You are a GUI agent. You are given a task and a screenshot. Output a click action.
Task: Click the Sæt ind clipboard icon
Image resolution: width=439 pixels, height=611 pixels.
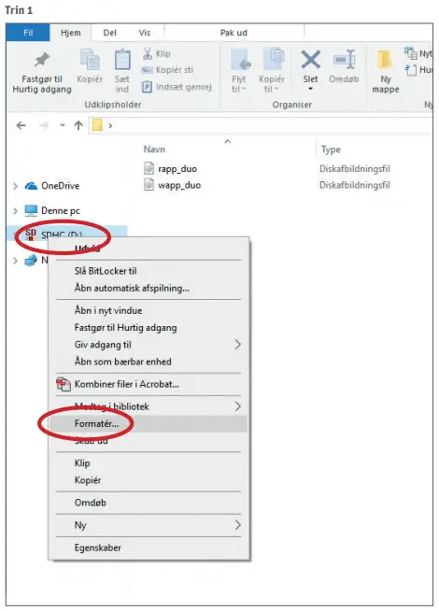click(122, 60)
